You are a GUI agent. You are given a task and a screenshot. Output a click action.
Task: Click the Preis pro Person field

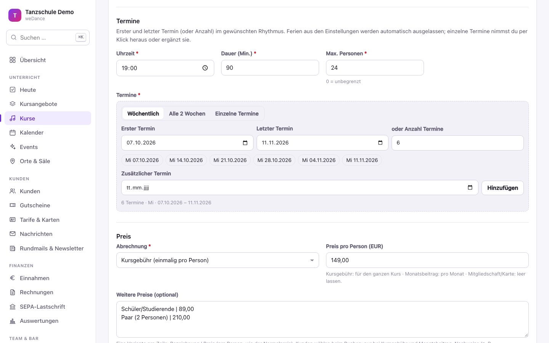[x=427, y=260]
